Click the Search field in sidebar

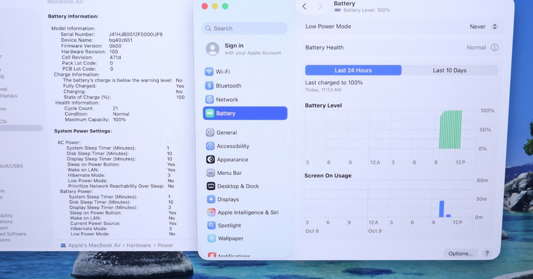[x=245, y=28]
